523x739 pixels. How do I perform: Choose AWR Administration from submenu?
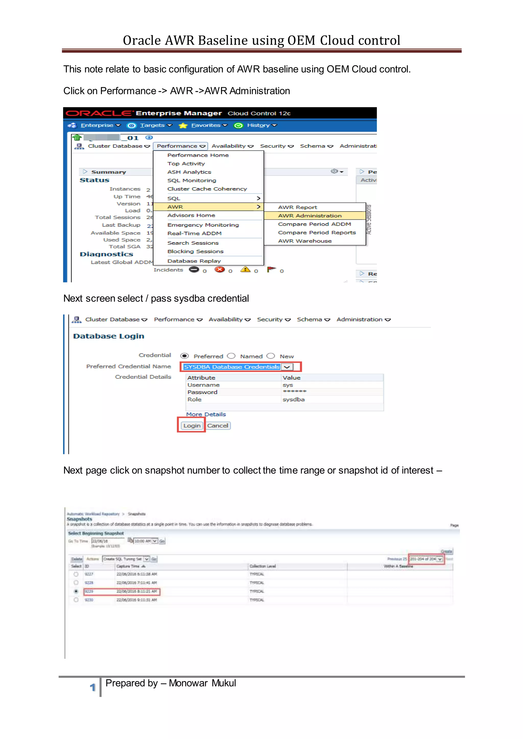[x=310, y=216]
